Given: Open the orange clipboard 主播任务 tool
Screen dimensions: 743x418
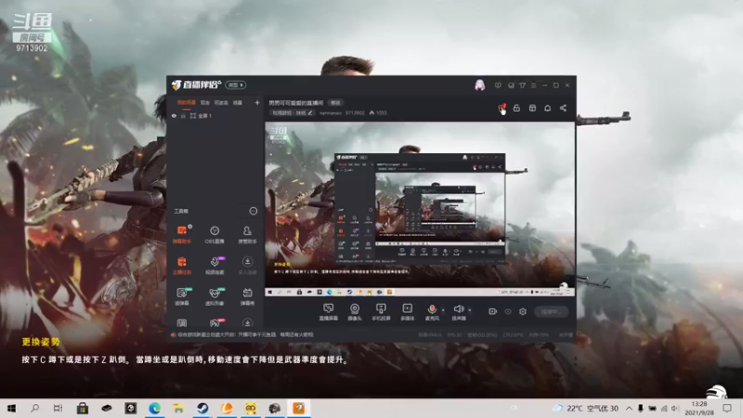Looking at the screenshot, I should [x=181, y=266].
